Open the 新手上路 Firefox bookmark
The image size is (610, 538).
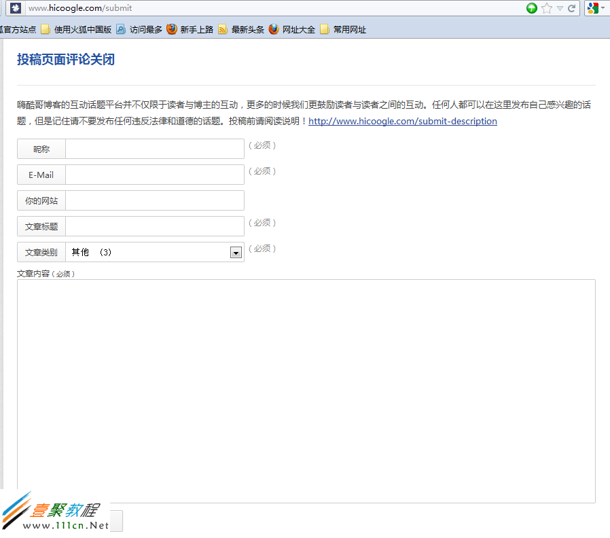(x=190, y=29)
